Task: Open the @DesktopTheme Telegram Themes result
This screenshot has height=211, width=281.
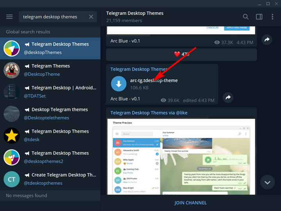Action: pos(50,70)
